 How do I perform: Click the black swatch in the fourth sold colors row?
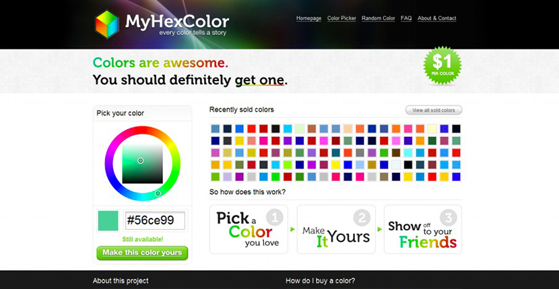click(408, 165)
